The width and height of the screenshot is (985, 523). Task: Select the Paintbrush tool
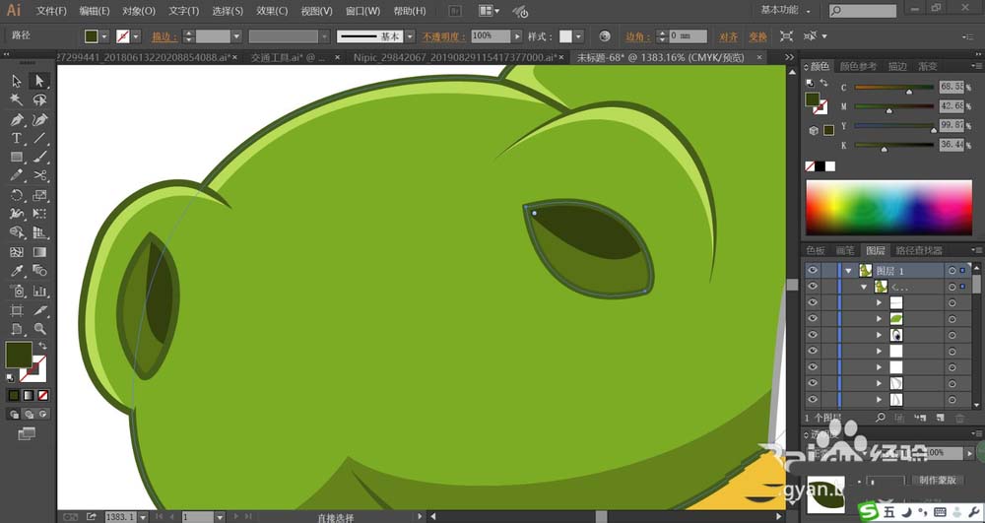(39, 157)
